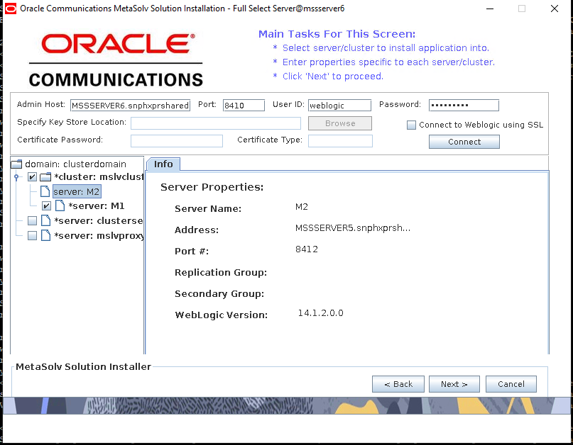573x445 pixels.
Task: Select the *cluster: mslvclust tree row
Action: click(x=99, y=177)
